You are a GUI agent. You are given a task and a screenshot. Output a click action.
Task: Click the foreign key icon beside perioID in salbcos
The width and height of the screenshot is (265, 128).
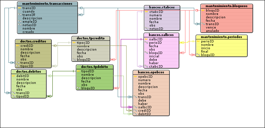point(146,42)
